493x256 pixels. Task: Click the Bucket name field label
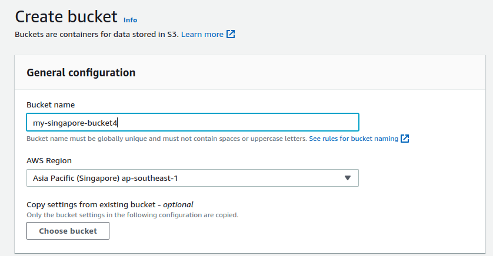[51, 105]
